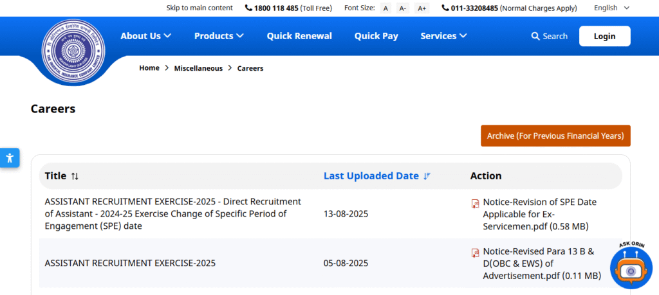659x295 pixels.
Task: Reset font size to default A
Action: (x=385, y=8)
